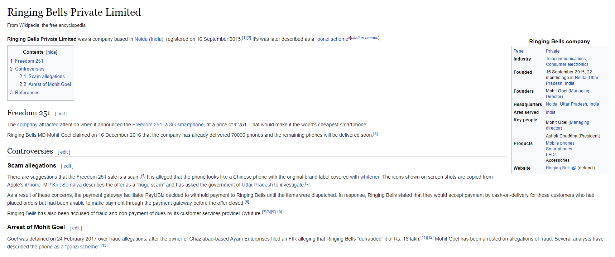
Task: Open citation [2] in the intro
Action: pos(249,38)
